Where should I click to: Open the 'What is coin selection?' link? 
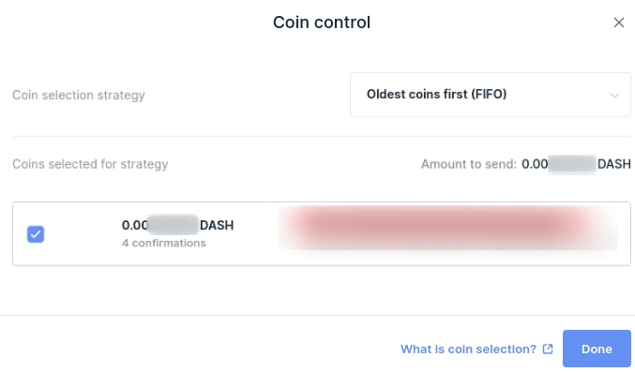[468, 349]
